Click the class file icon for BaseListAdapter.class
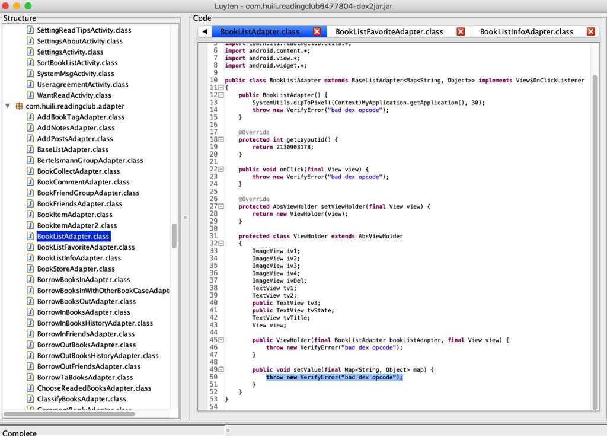Image resolution: width=607 pixels, height=437 pixels. pos(30,149)
